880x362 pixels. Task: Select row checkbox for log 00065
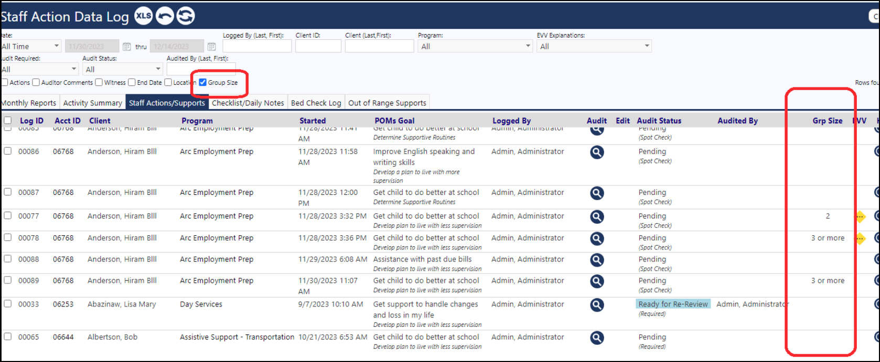click(x=7, y=336)
